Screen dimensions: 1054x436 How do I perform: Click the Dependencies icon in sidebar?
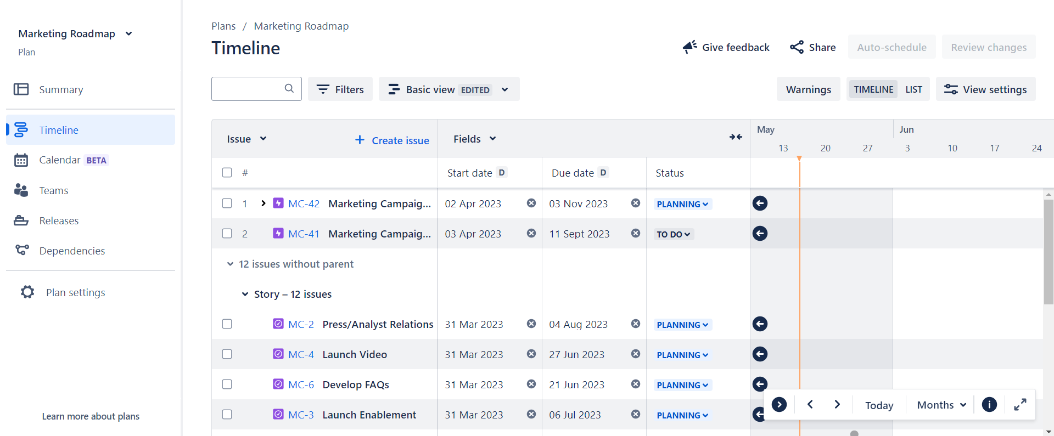click(22, 250)
